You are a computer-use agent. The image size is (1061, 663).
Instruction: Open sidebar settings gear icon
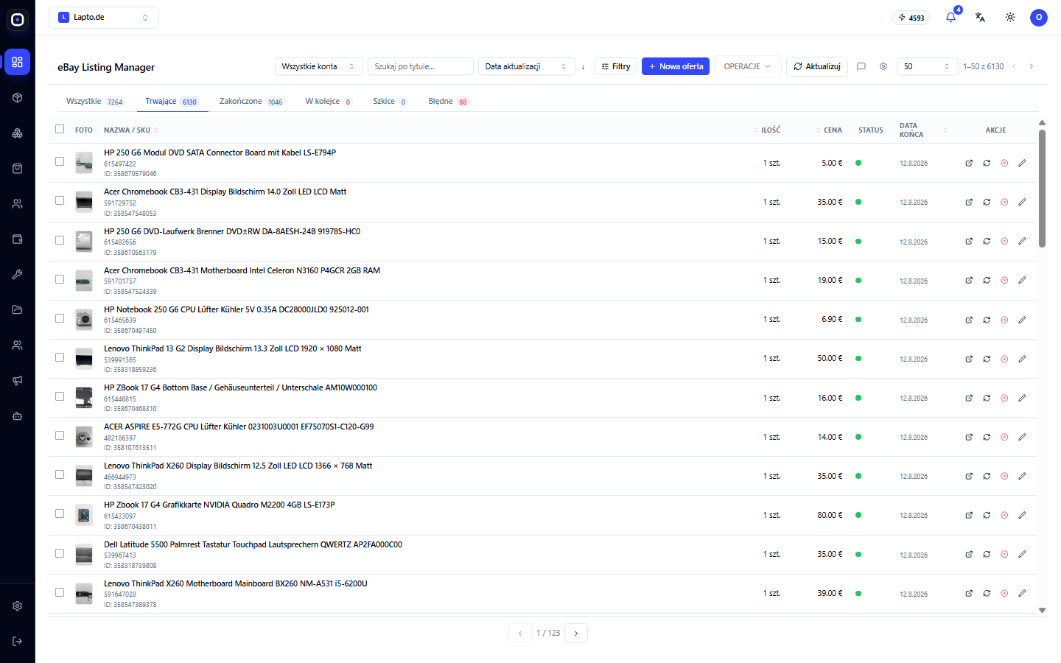tap(18, 606)
